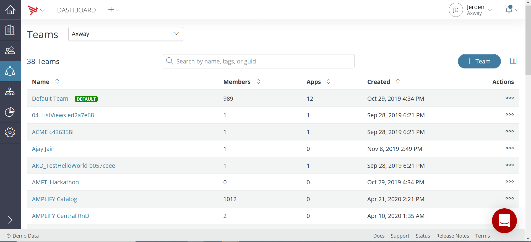This screenshot has height=242, width=531.
Task: Click the search by name input field
Action: [259, 61]
